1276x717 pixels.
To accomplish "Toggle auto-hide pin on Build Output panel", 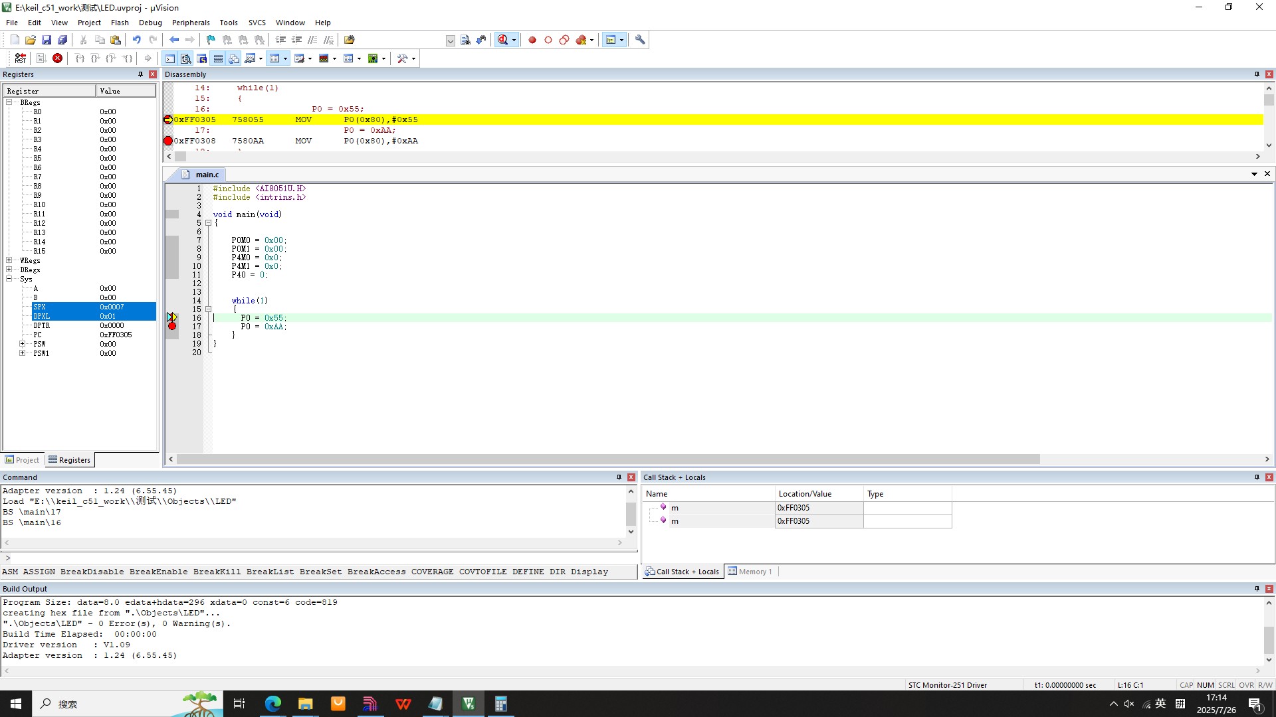I will click(1257, 589).
